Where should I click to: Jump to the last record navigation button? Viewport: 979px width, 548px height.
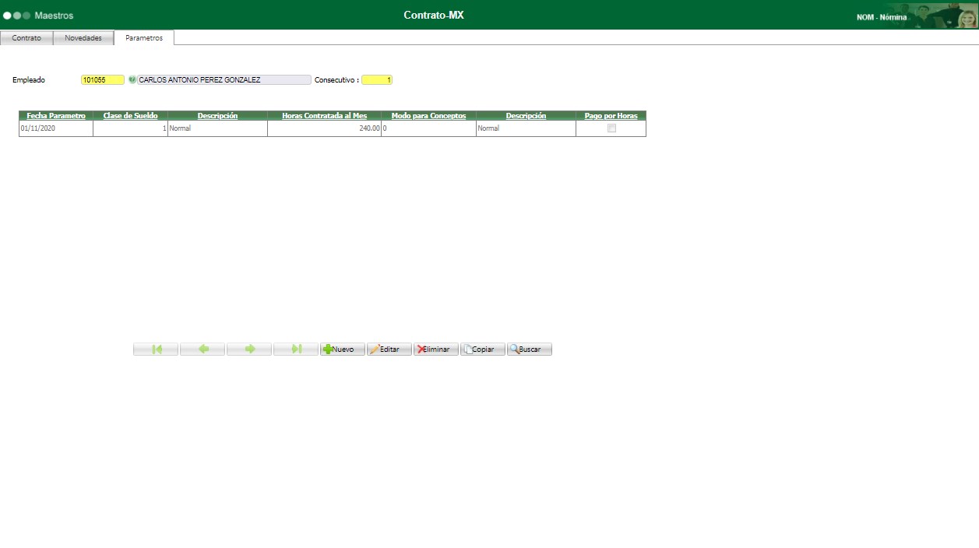pos(296,350)
